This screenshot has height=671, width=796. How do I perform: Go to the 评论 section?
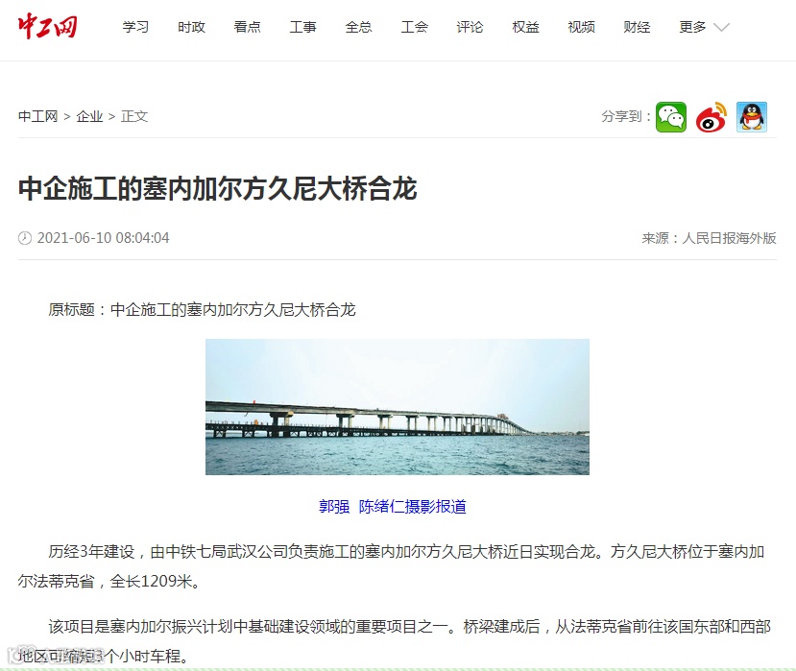[x=470, y=27]
